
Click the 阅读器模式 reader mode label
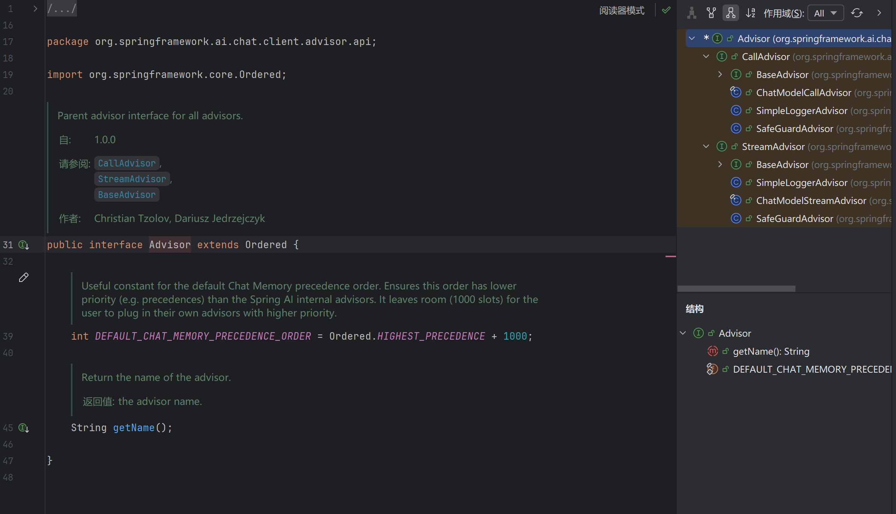(x=622, y=10)
